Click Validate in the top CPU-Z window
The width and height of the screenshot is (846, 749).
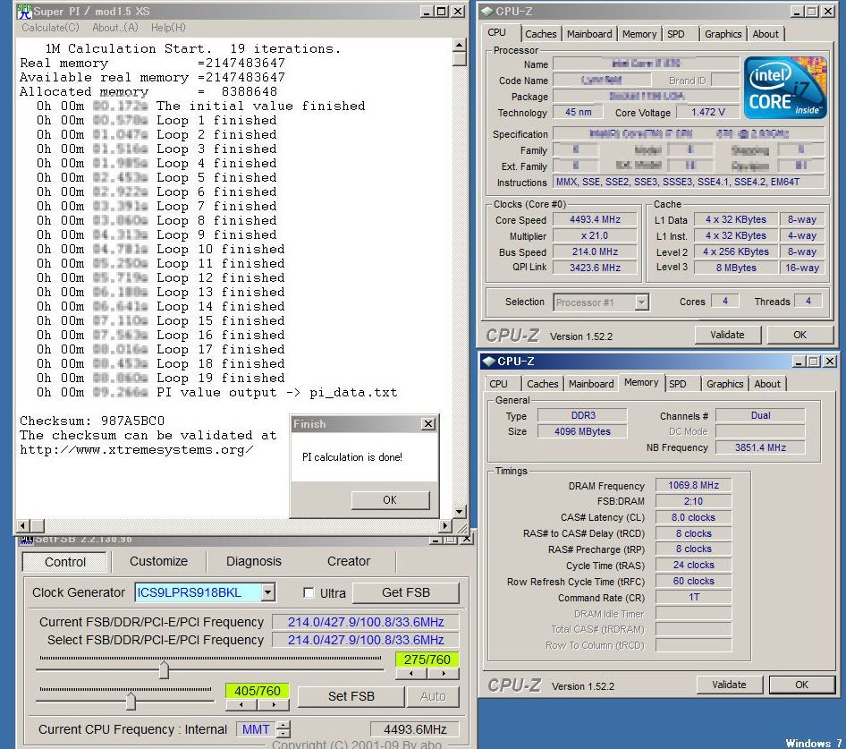click(727, 335)
